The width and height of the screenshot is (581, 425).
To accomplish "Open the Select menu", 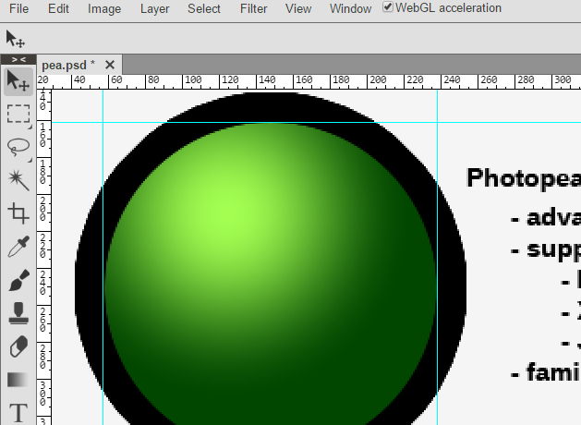I will 204,8.
